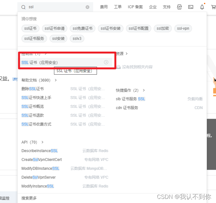
Task: Click the 搜索更多 link
Action: [x=29, y=198]
